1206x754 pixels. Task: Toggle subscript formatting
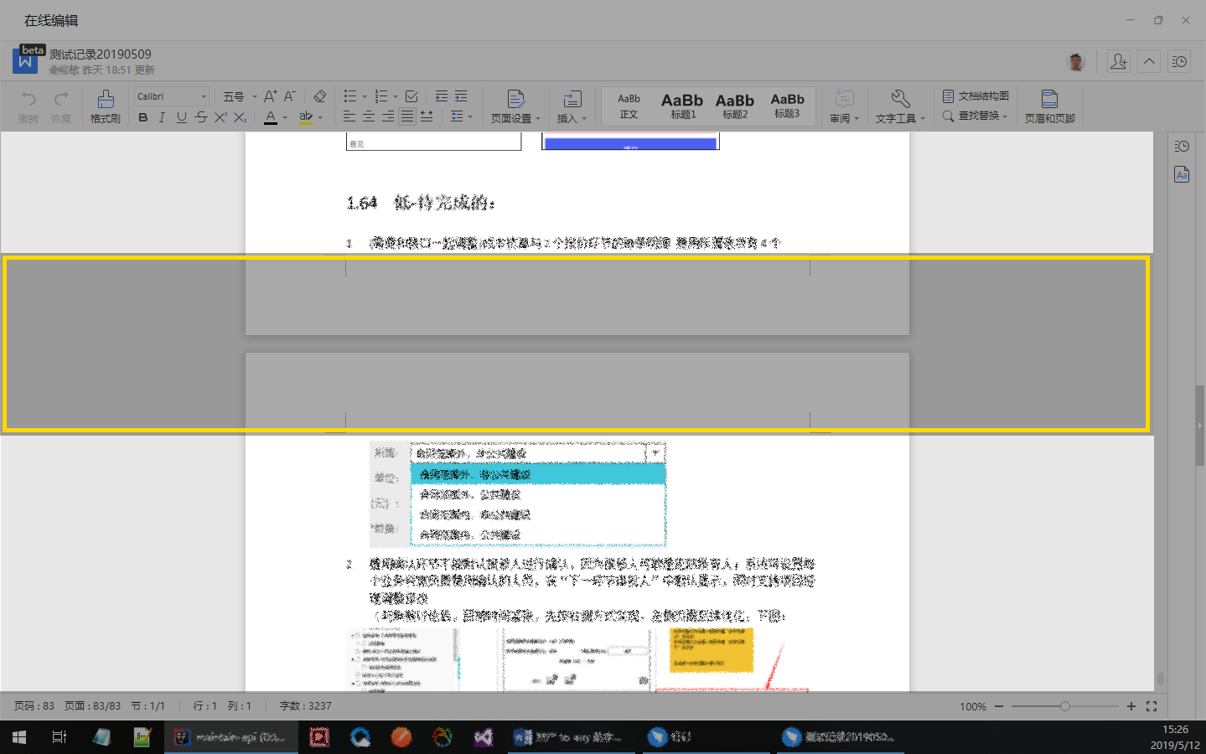pyautogui.click(x=240, y=117)
